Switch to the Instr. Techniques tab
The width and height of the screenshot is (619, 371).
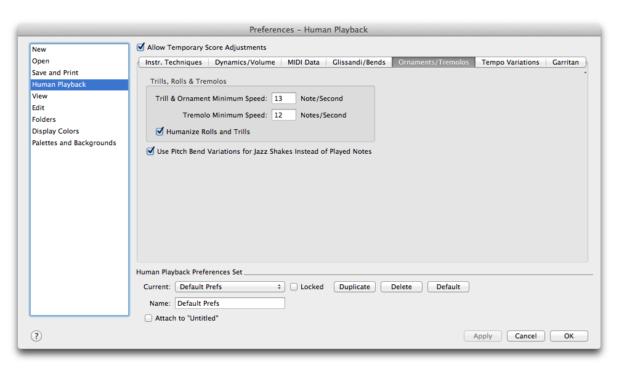(x=173, y=62)
